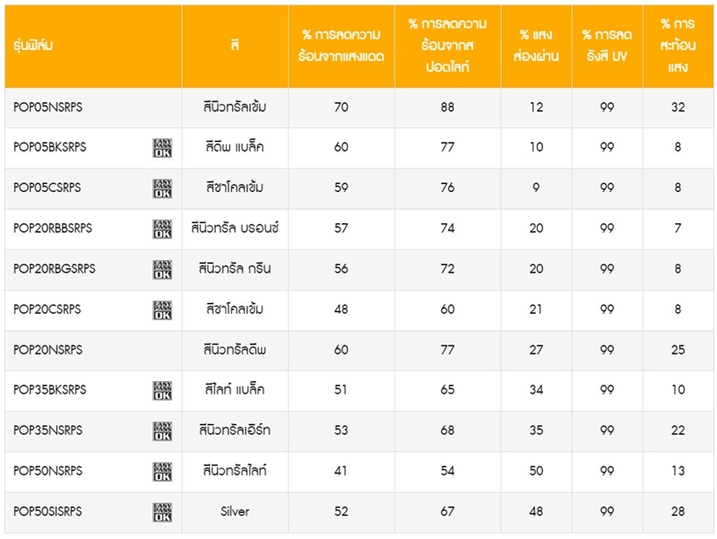The image size is (717, 539).
Task: Click Easy Pass OK icon for POP35NSRPS
Action: pos(162,431)
